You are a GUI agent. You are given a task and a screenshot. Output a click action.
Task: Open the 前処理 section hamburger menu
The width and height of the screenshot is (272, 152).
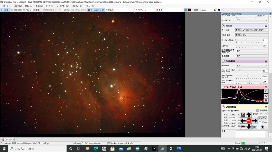(266, 26)
